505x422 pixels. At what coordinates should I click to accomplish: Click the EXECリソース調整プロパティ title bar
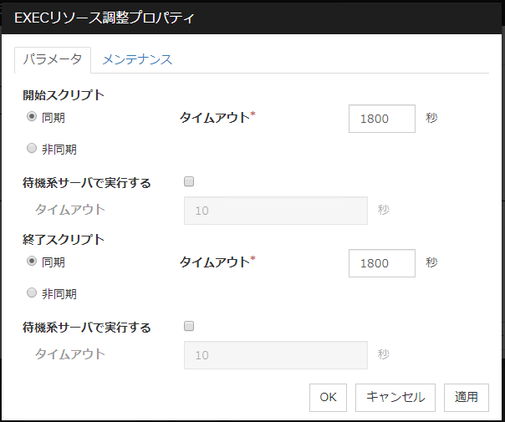tap(251, 18)
